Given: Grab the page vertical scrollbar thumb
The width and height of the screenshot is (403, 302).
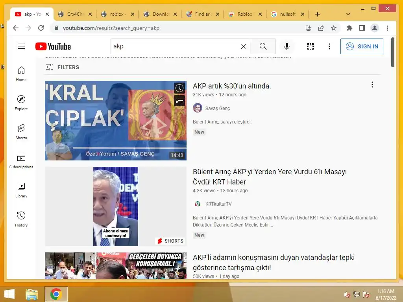Looking at the screenshot, I should pos(392,52).
